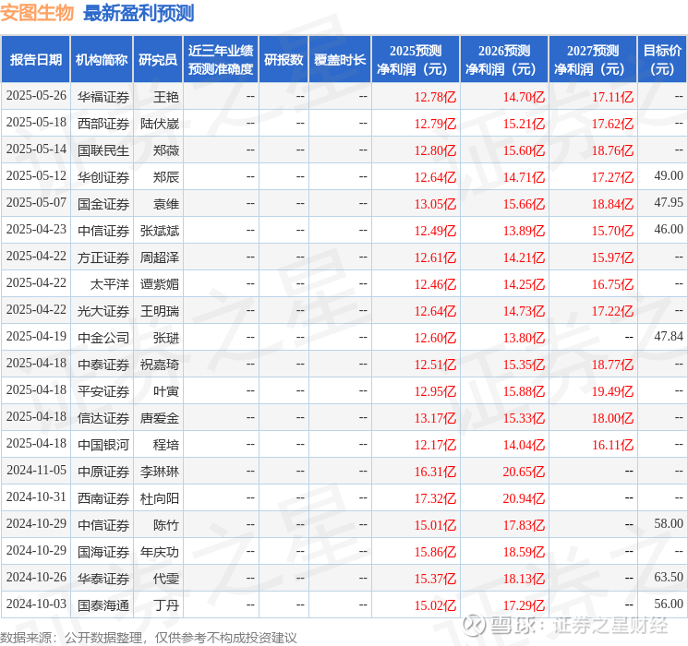Screen dimensions: 688x646
Task: Select the 中国银河 institution cell
Action: coord(103,444)
